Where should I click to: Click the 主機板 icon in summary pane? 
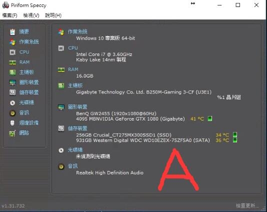(x=61, y=85)
